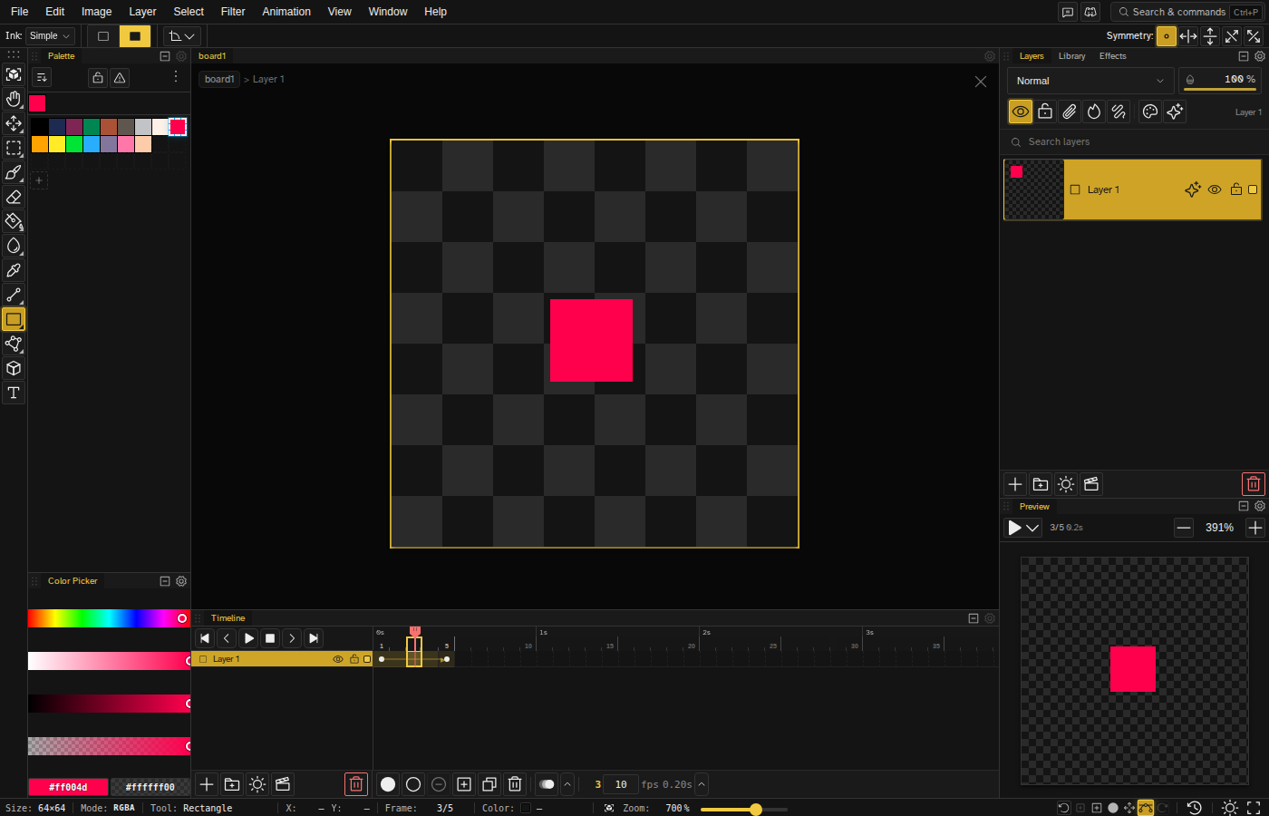Screen dimensions: 1269x816
Task: Click the Search & commands button
Action: (x=1187, y=12)
